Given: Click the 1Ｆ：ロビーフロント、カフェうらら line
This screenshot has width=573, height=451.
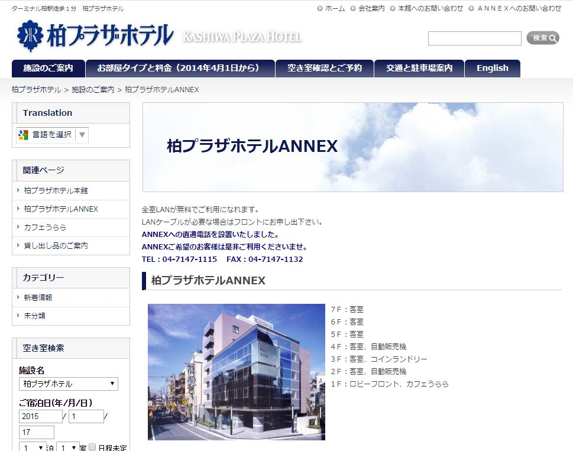Looking at the screenshot, I should coord(390,384).
